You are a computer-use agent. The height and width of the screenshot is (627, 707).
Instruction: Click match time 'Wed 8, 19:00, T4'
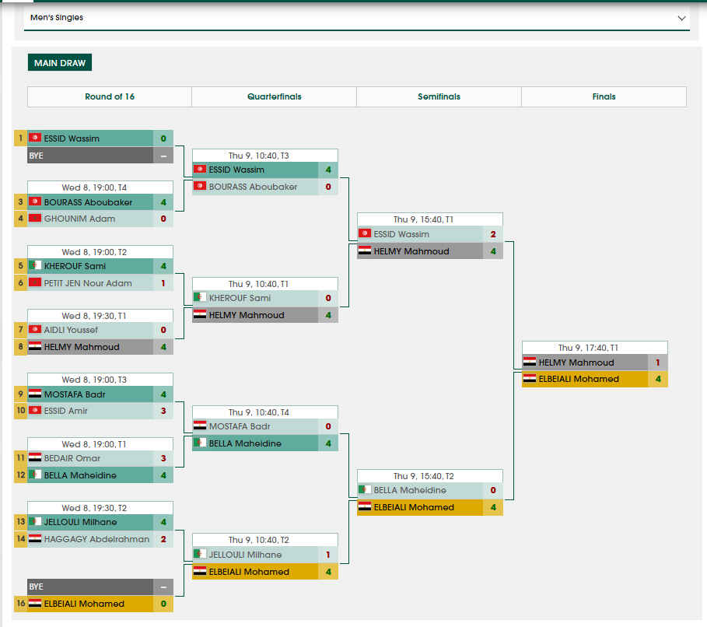pos(94,187)
